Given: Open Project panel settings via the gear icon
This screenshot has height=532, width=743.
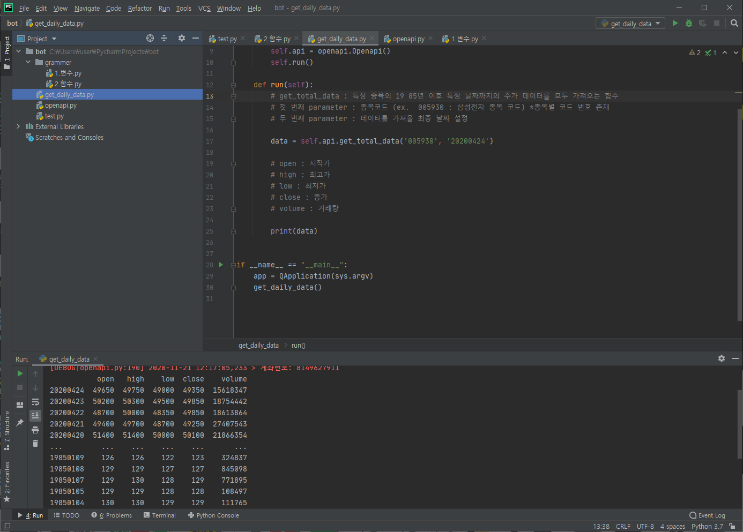Looking at the screenshot, I should pos(182,38).
